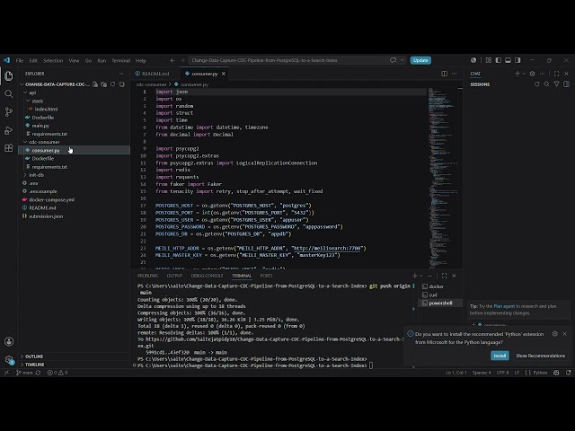The height and width of the screenshot is (431, 575).
Task: Open the new chat dropdown arrow
Action: pyautogui.click(x=523, y=74)
